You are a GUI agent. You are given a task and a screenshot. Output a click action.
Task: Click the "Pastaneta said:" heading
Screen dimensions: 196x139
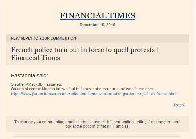[29, 76]
